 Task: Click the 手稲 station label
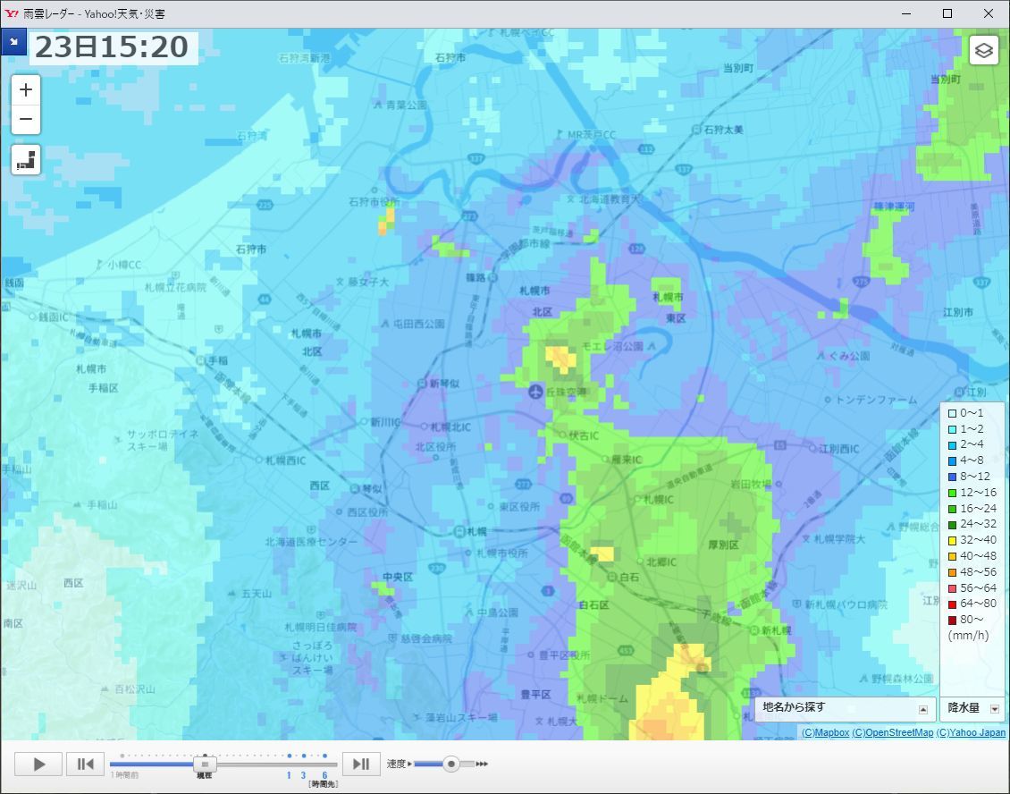[217, 361]
